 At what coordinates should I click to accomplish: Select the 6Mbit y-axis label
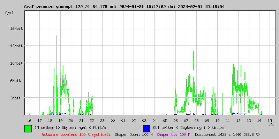[16, 81]
